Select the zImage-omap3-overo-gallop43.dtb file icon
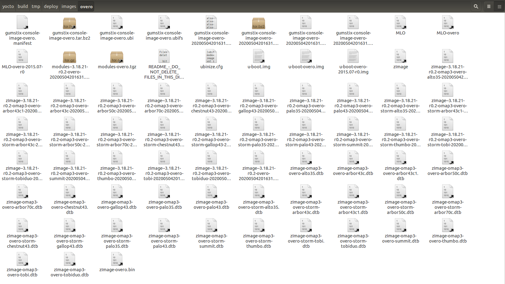 [117, 192]
